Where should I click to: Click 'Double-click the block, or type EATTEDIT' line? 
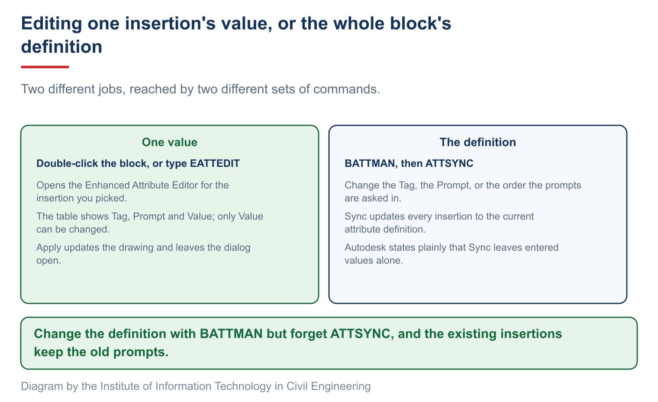138,163
